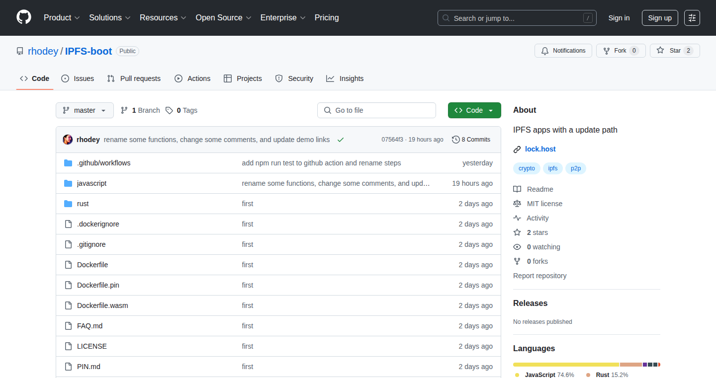Click the Dockerfile.wasm file icon
Viewport: 716px width, 378px height.
click(68, 305)
